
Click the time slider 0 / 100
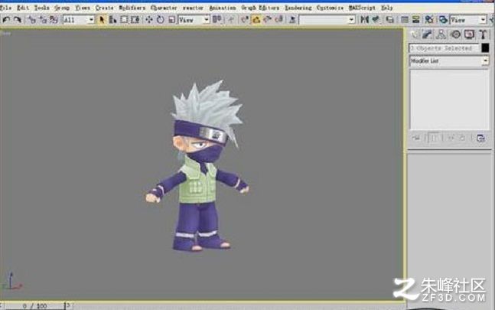(x=35, y=305)
